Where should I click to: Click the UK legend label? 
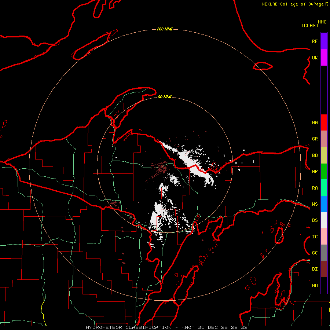point(315,58)
